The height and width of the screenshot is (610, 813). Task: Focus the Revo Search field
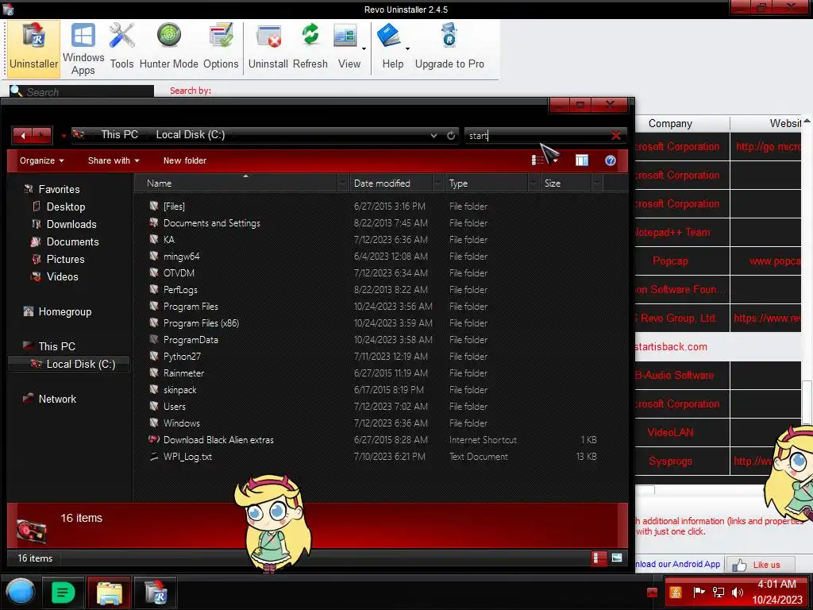(x=82, y=92)
